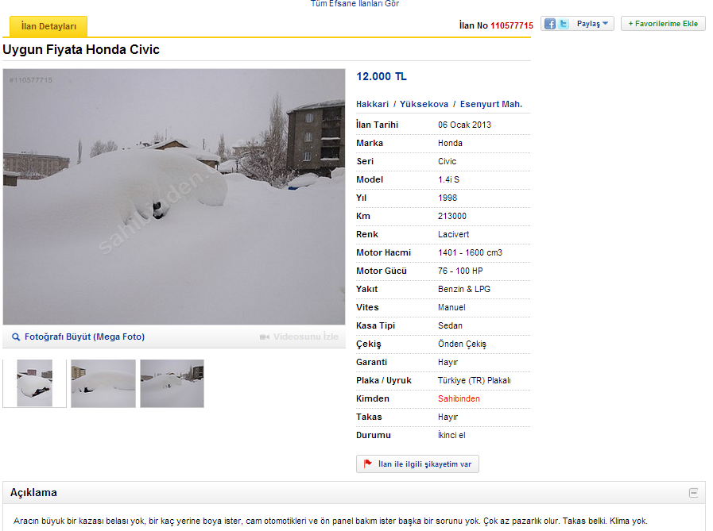
Task: Click the Twitter share icon
Action: pyautogui.click(x=564, y=24)
